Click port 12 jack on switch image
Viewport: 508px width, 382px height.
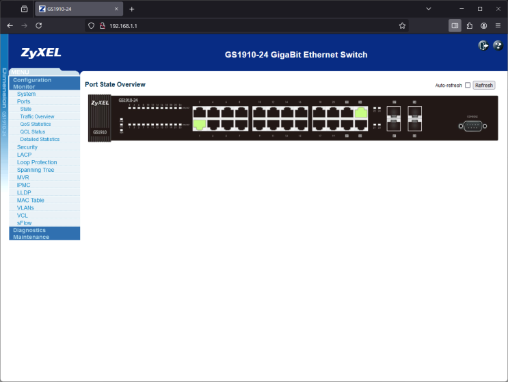click(x=273, y=112)
